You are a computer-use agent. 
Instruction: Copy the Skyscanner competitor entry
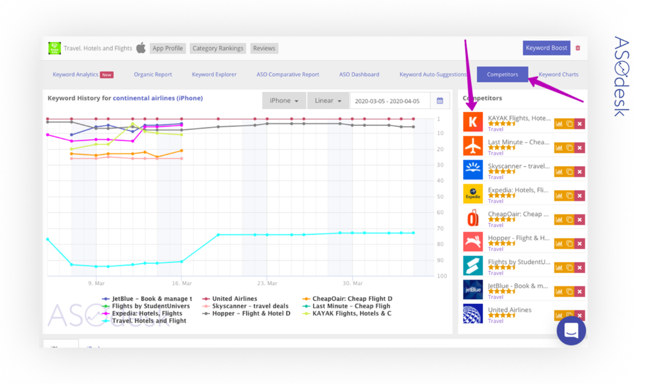coord(569,171)
